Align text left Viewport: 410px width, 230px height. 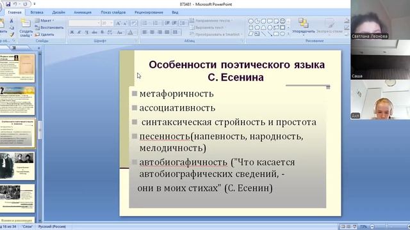tap(145, 32)
